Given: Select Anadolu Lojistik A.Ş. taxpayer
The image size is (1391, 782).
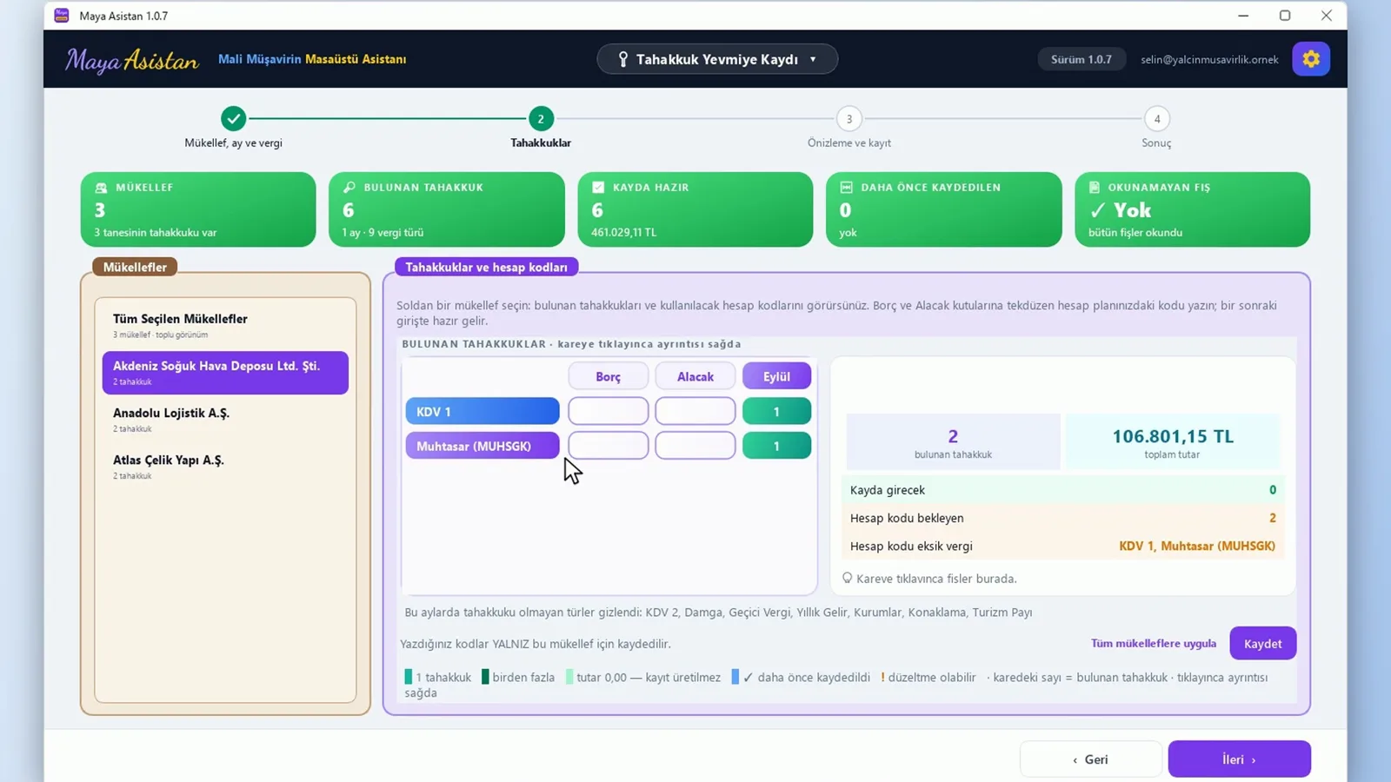Looking at the screenshot, I should coord(225,420).
